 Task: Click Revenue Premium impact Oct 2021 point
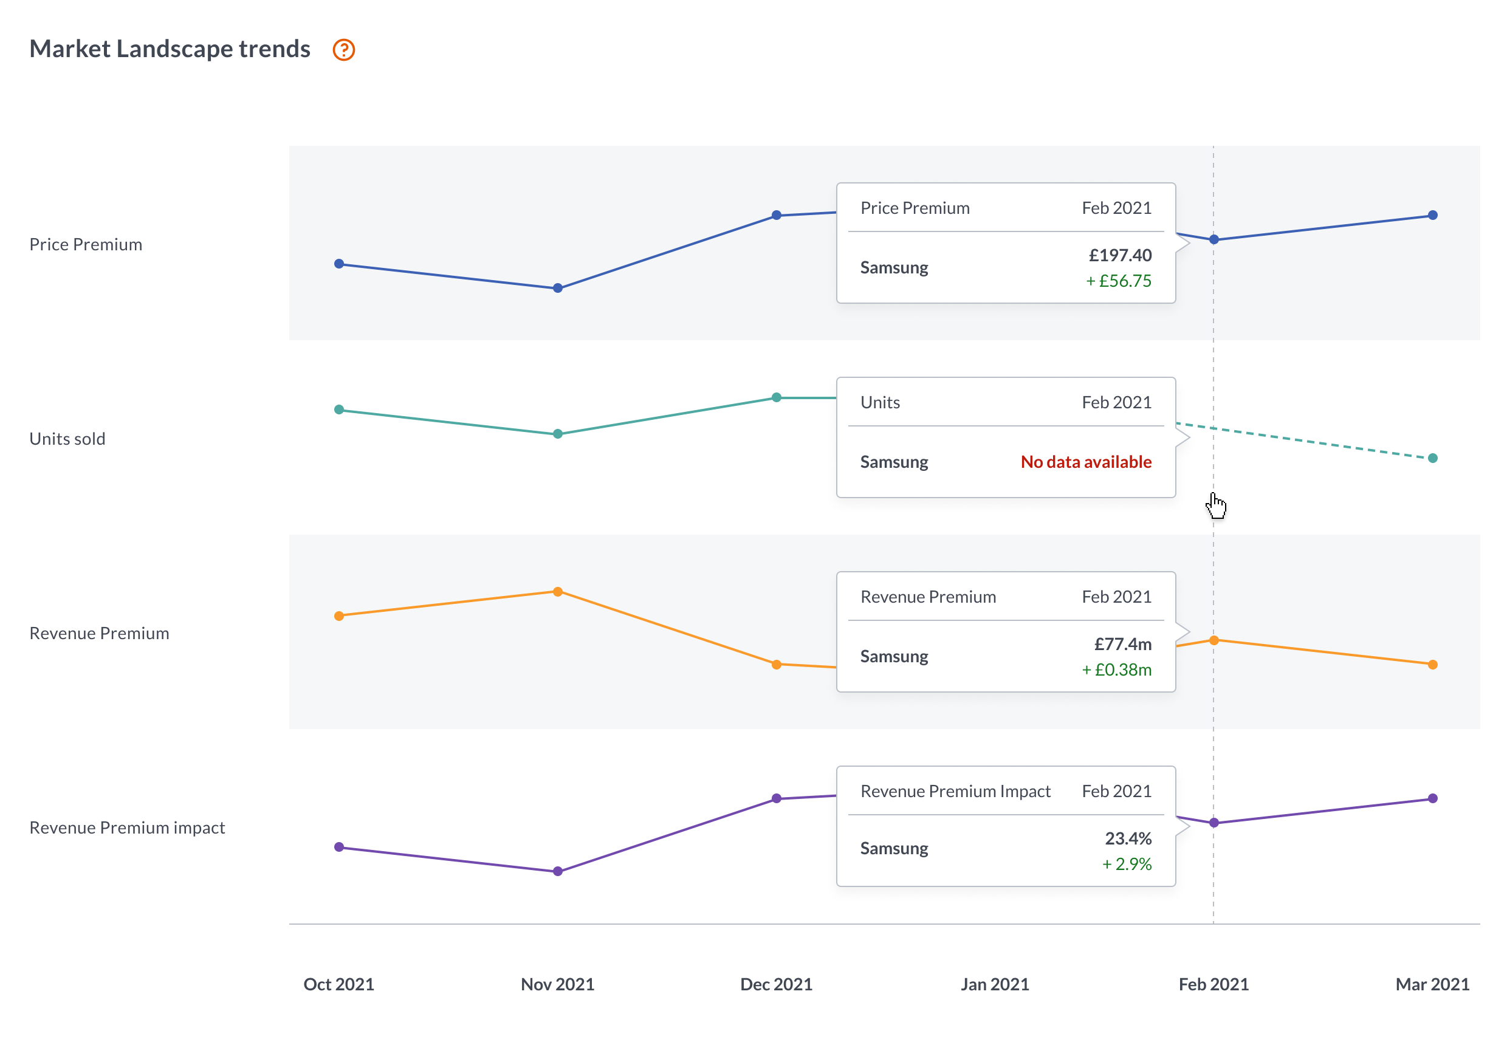pyautogui.click(x=339, y=848)
